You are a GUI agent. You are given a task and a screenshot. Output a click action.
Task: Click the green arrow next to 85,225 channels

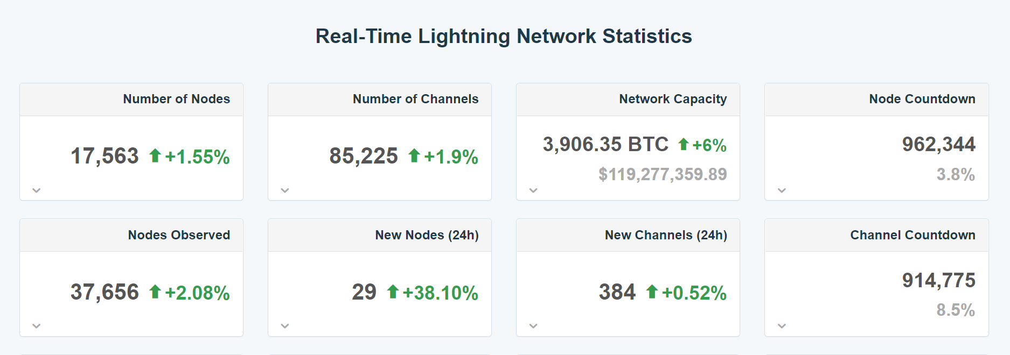point(414,156)
